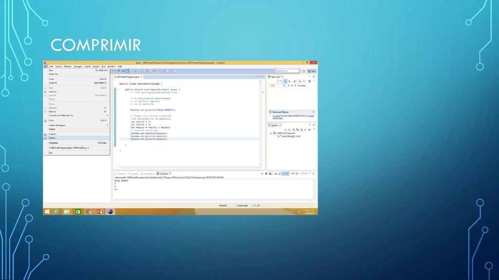Click the Windows Start button
Image resolution: width=499 pixels, height=280 pixels.
[x=47, y=212]
